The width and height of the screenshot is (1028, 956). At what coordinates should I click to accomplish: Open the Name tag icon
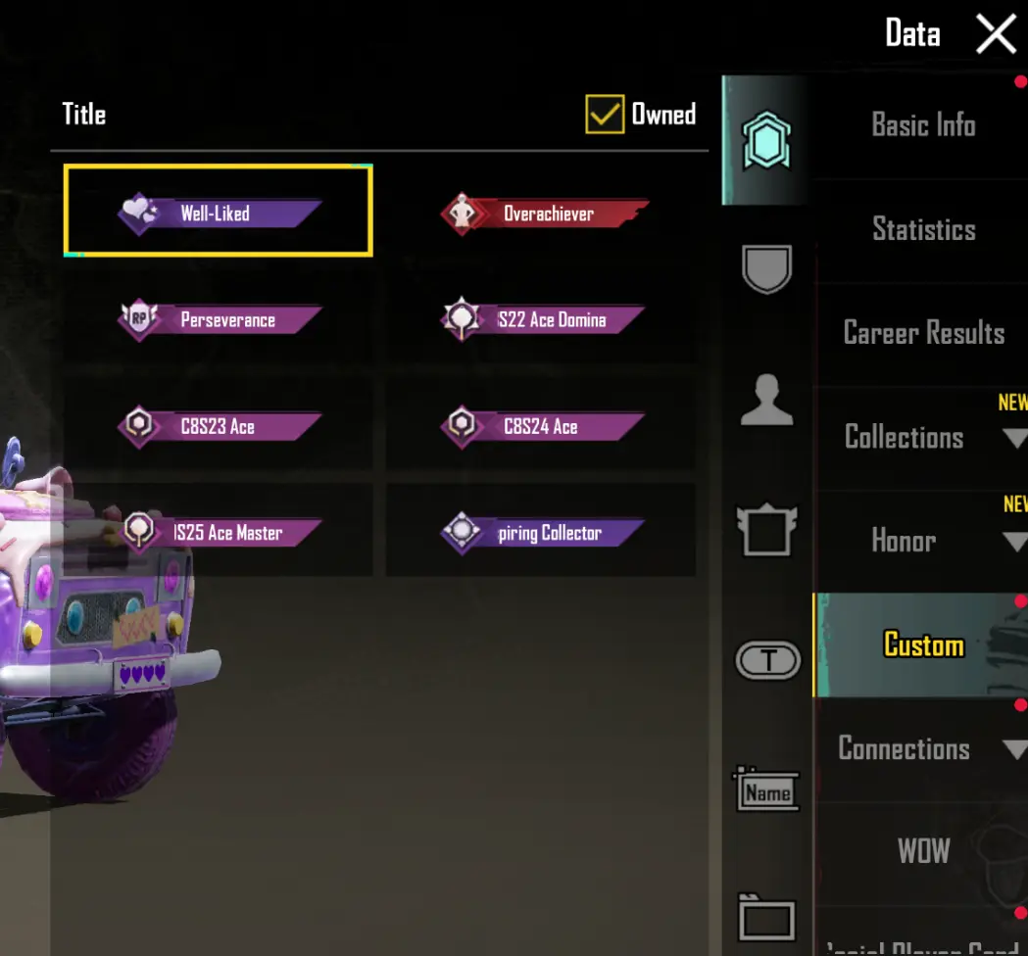pyautogui.click(x=766, y=789)
